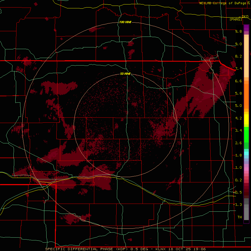Click the 9.0 scale value
This screenshot has width=251, height=251.
point(238,44)
